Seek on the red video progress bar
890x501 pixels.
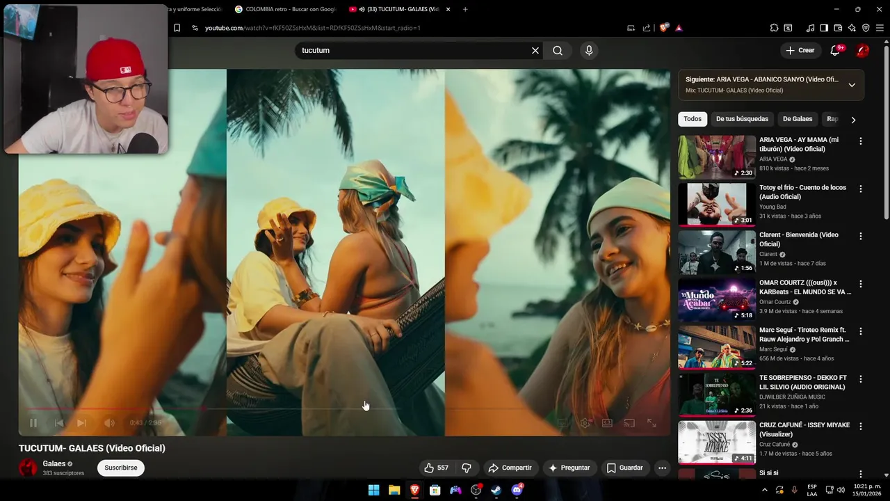(x=344, y=408)
